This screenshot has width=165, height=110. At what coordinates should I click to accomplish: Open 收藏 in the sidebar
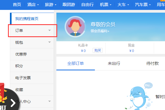pos(32,90)
